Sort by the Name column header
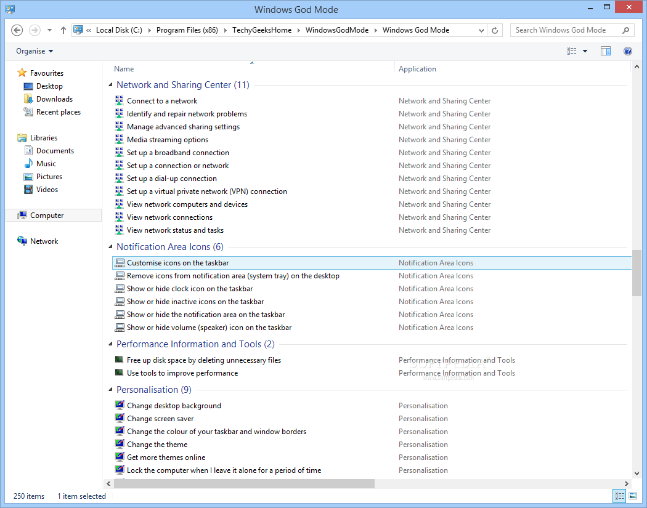Screen dimensions: 647x508 point(124,69)
